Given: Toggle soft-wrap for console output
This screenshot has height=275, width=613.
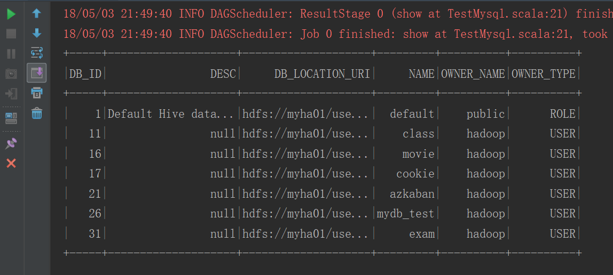Looking at the screenshot, I should click(37, 53).
